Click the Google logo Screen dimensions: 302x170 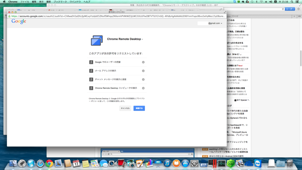pyautogui.click(x=18, y=21)
